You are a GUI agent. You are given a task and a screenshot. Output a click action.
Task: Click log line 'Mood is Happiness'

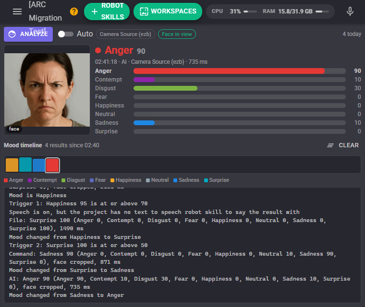point(38,195)
